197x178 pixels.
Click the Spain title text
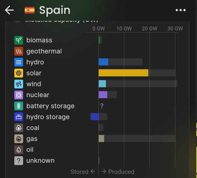[x=55, y=10]
